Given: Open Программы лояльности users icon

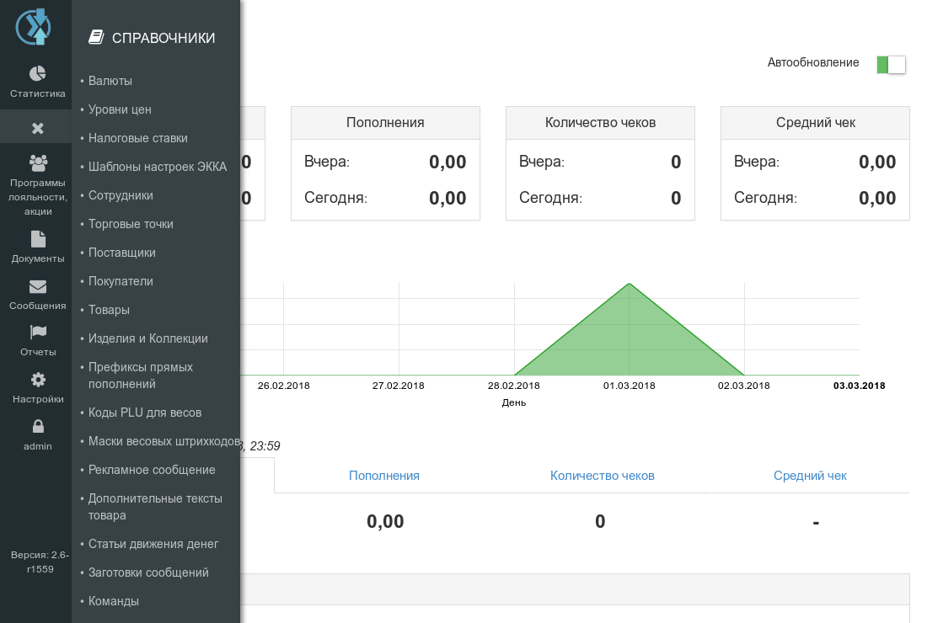Looking at the screenshot, I should [38, 163].
